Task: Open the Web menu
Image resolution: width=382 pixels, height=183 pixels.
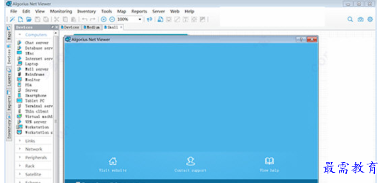Action: [x=175, y=11]
